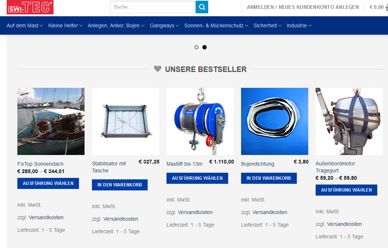This screenshot has height=248, width=388.
Task: Select the second filled slider dot
Action: tap(205, 47)
